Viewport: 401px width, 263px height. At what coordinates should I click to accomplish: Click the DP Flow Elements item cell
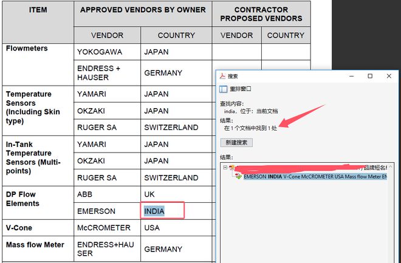pos(38,203)
